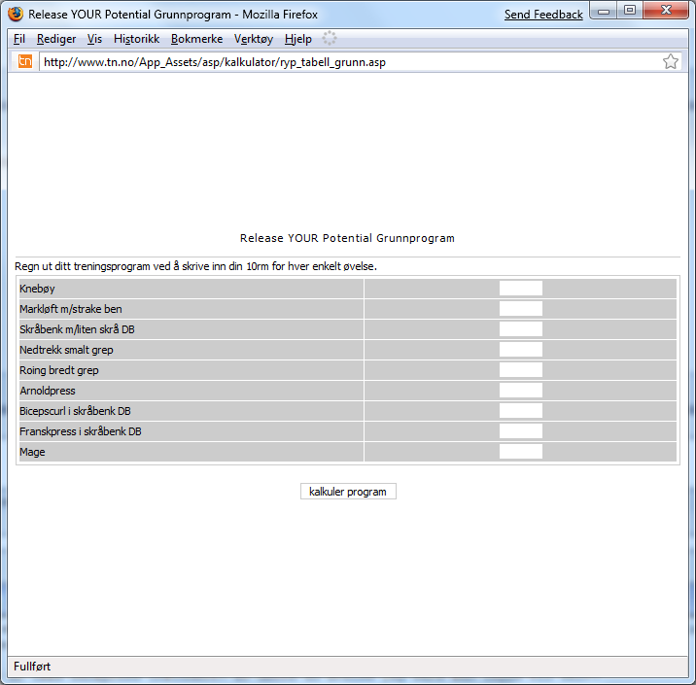Click the Fullført status bar text
Viewport: 696px width, 685px height.
pyautogui.click(x=32, y=667)
